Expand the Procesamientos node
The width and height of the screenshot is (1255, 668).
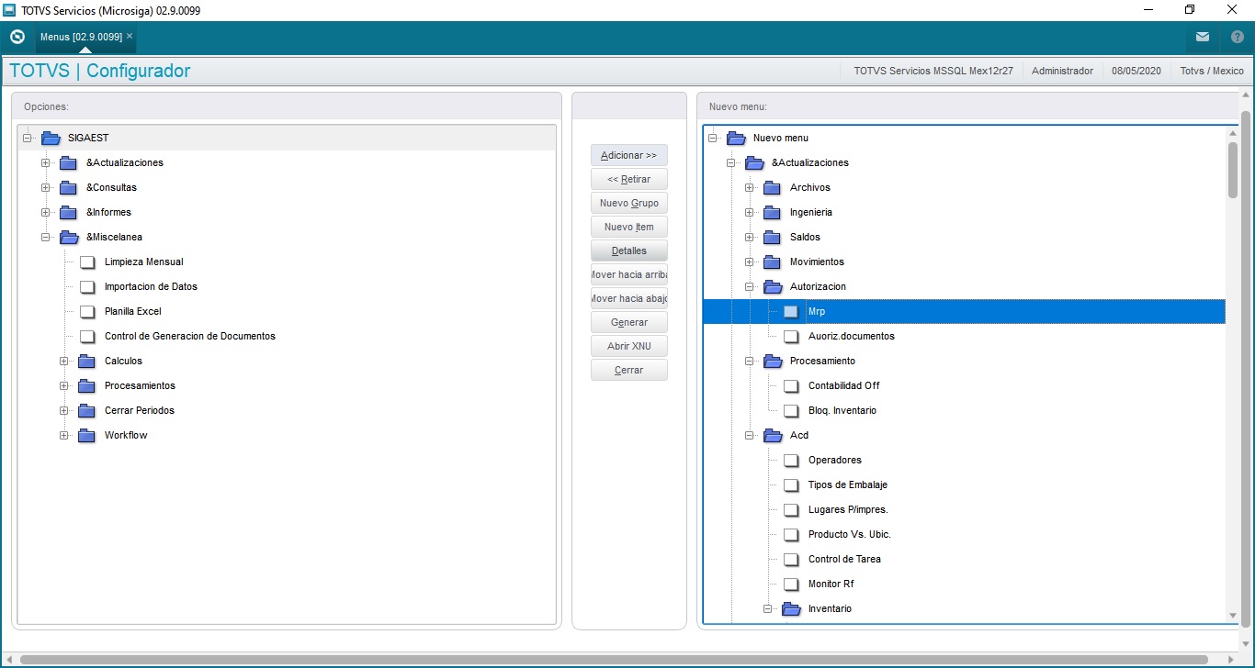click(x=64, y=385)
